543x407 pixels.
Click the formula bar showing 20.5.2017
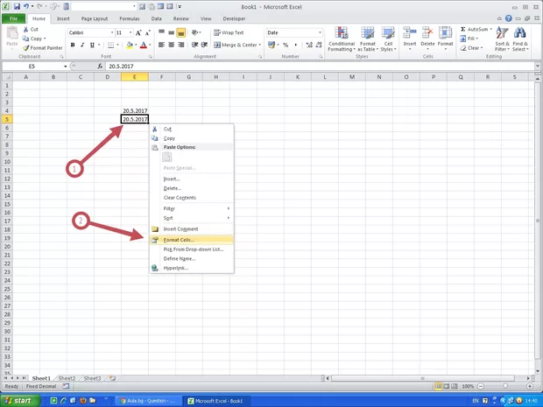321,67
